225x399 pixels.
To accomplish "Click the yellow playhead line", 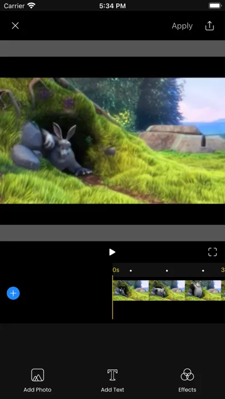I will click(113, 297).
